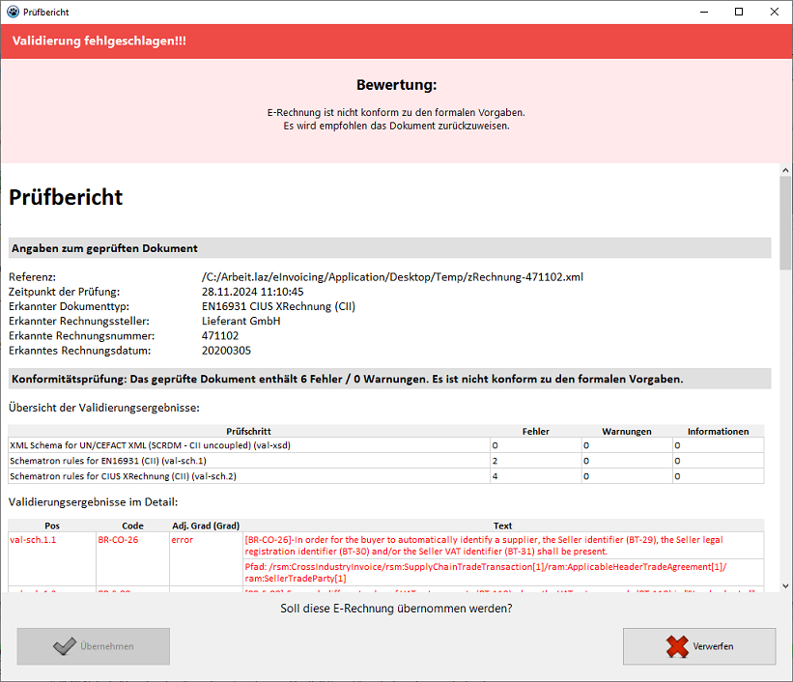
Task: Select the XML Schema for UN/CEFACT row
Action: point(150,445)
